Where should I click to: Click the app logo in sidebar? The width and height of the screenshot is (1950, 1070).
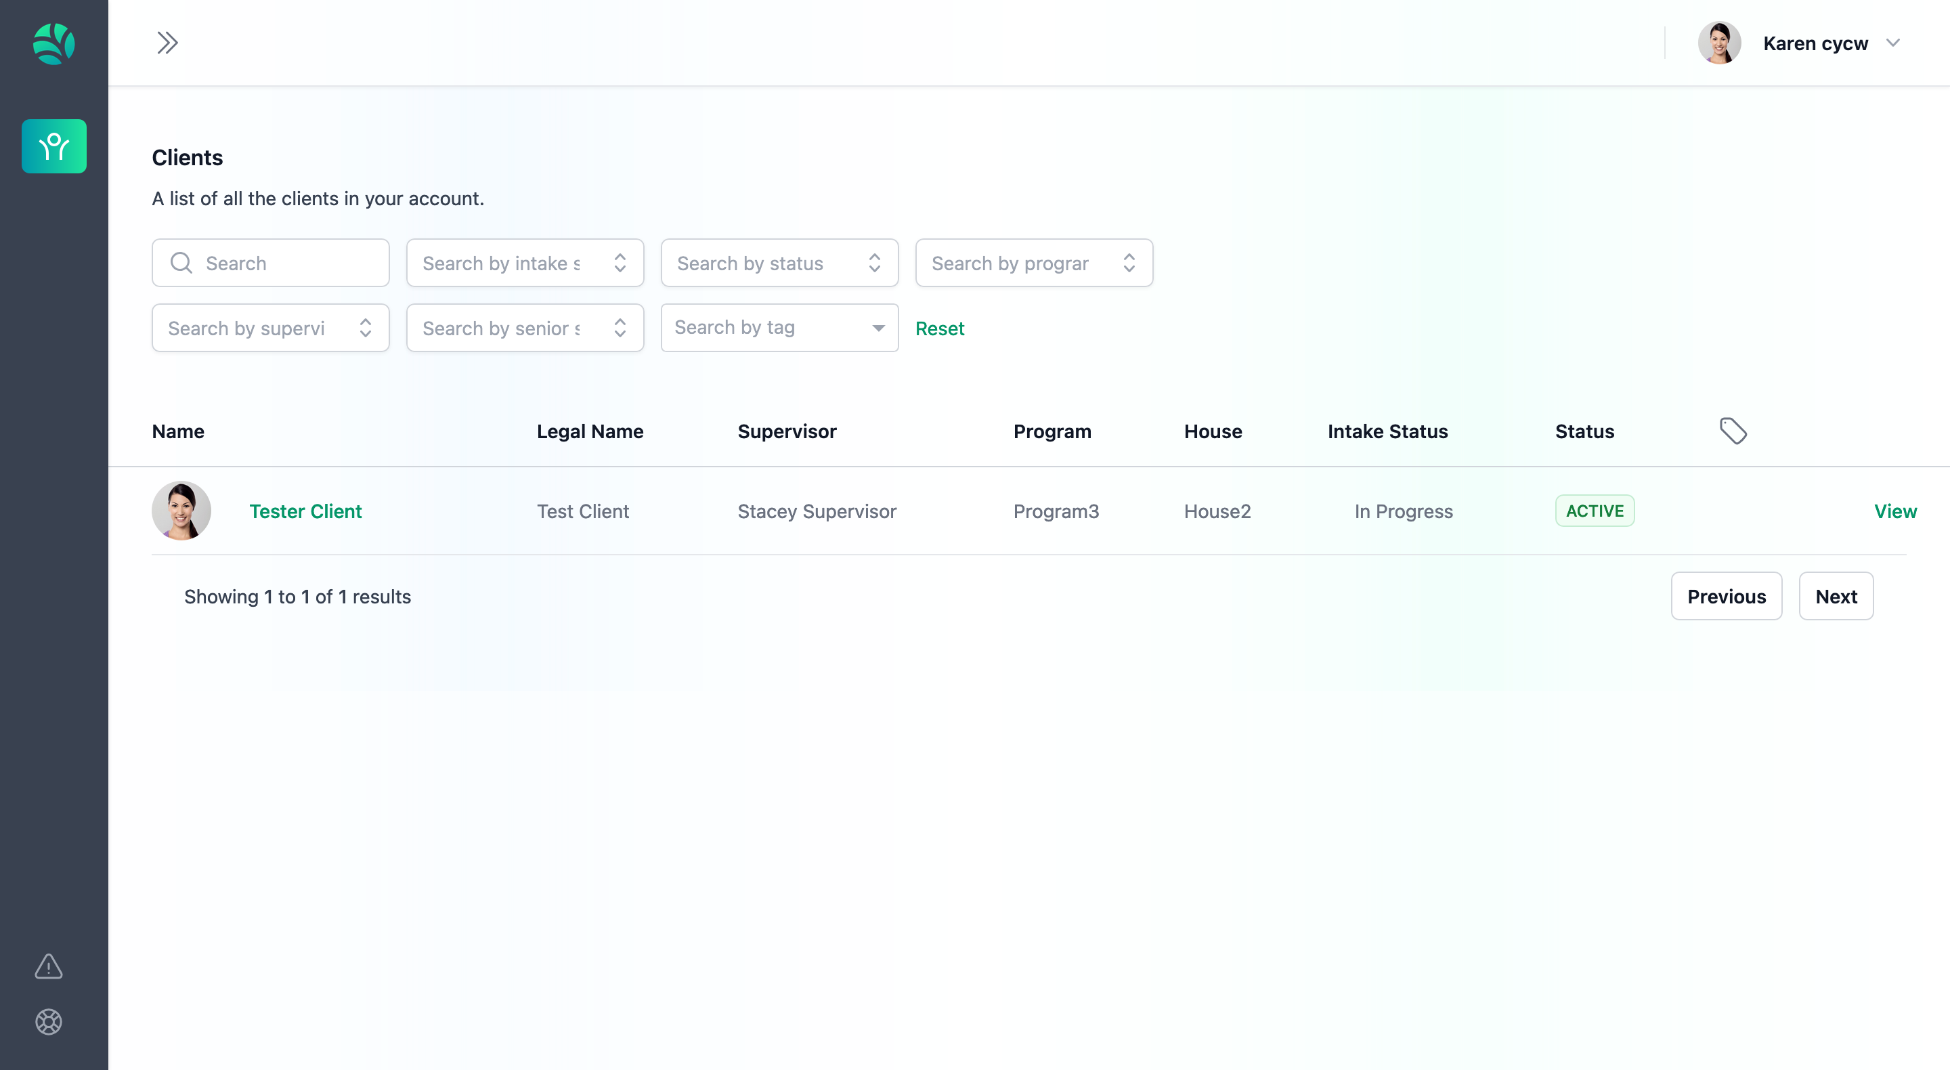coord(53,43)
